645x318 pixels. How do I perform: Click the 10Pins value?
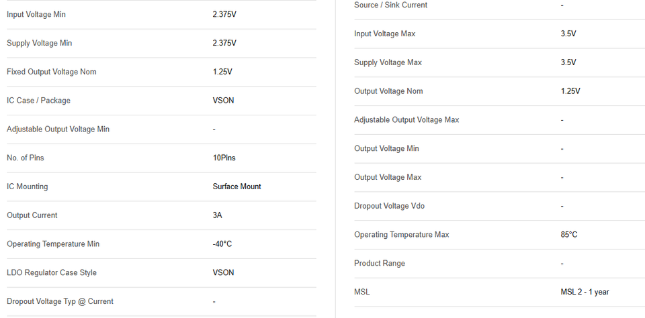pos(224,158)
